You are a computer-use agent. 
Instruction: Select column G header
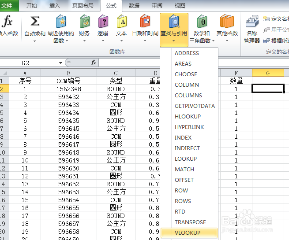coord(268,73)
